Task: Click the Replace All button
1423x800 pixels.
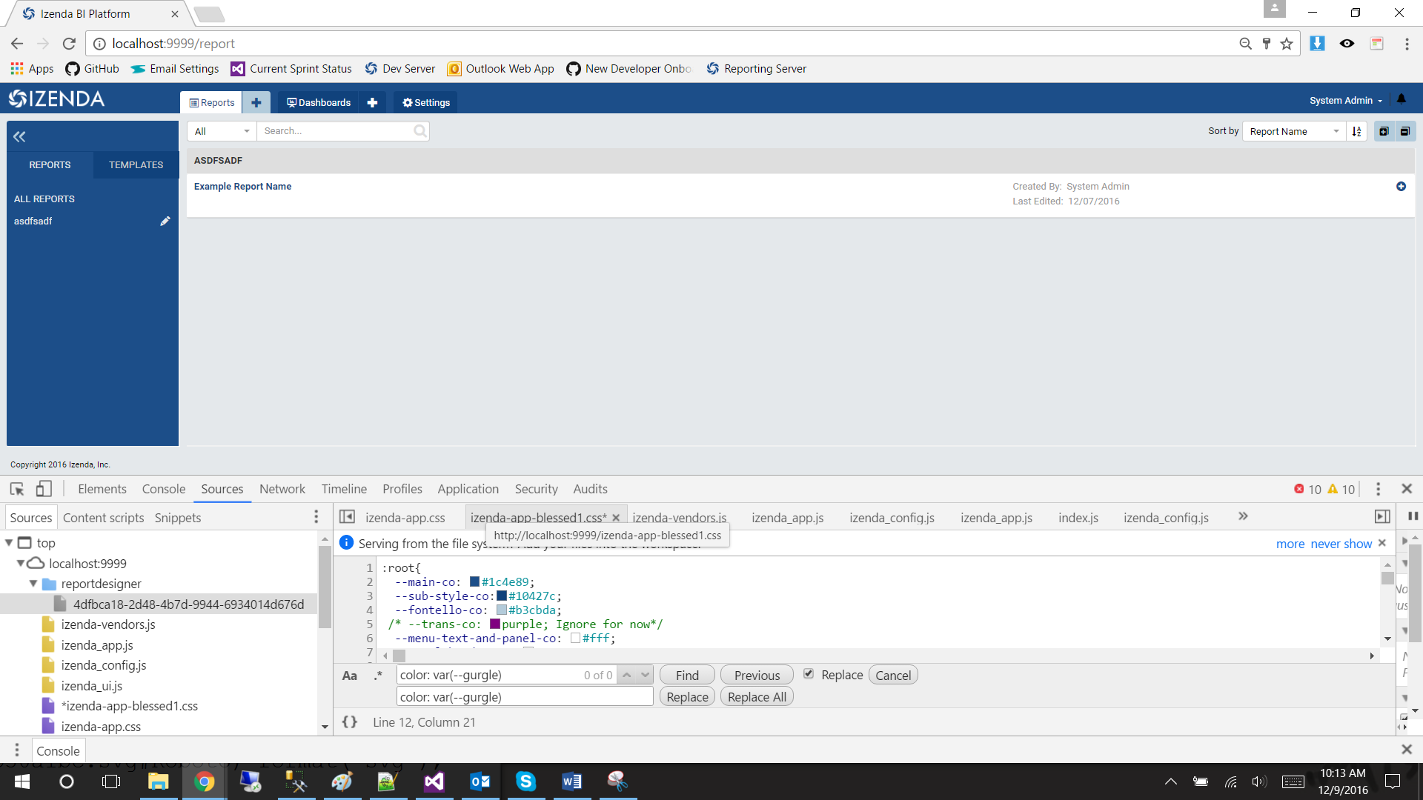Action: pos(757,696)
